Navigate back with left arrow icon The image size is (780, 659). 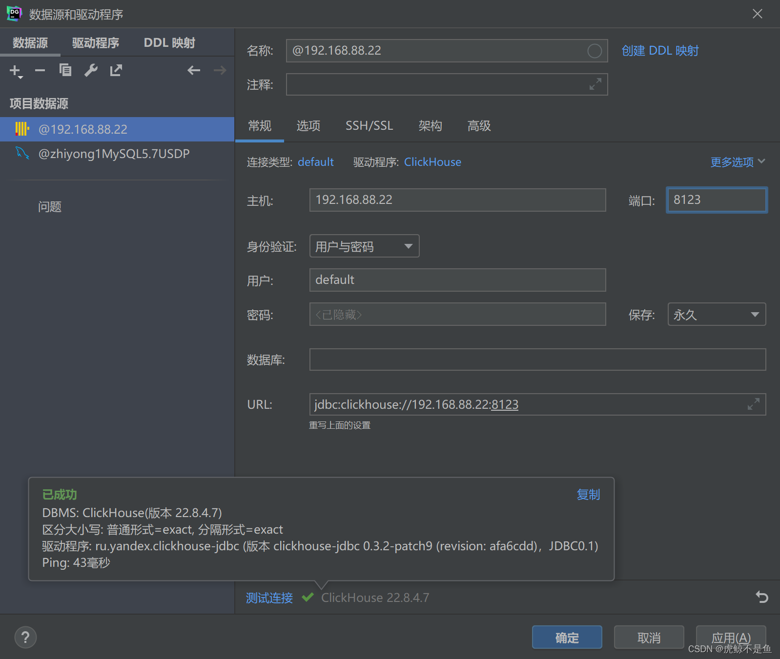pos(194,71)
